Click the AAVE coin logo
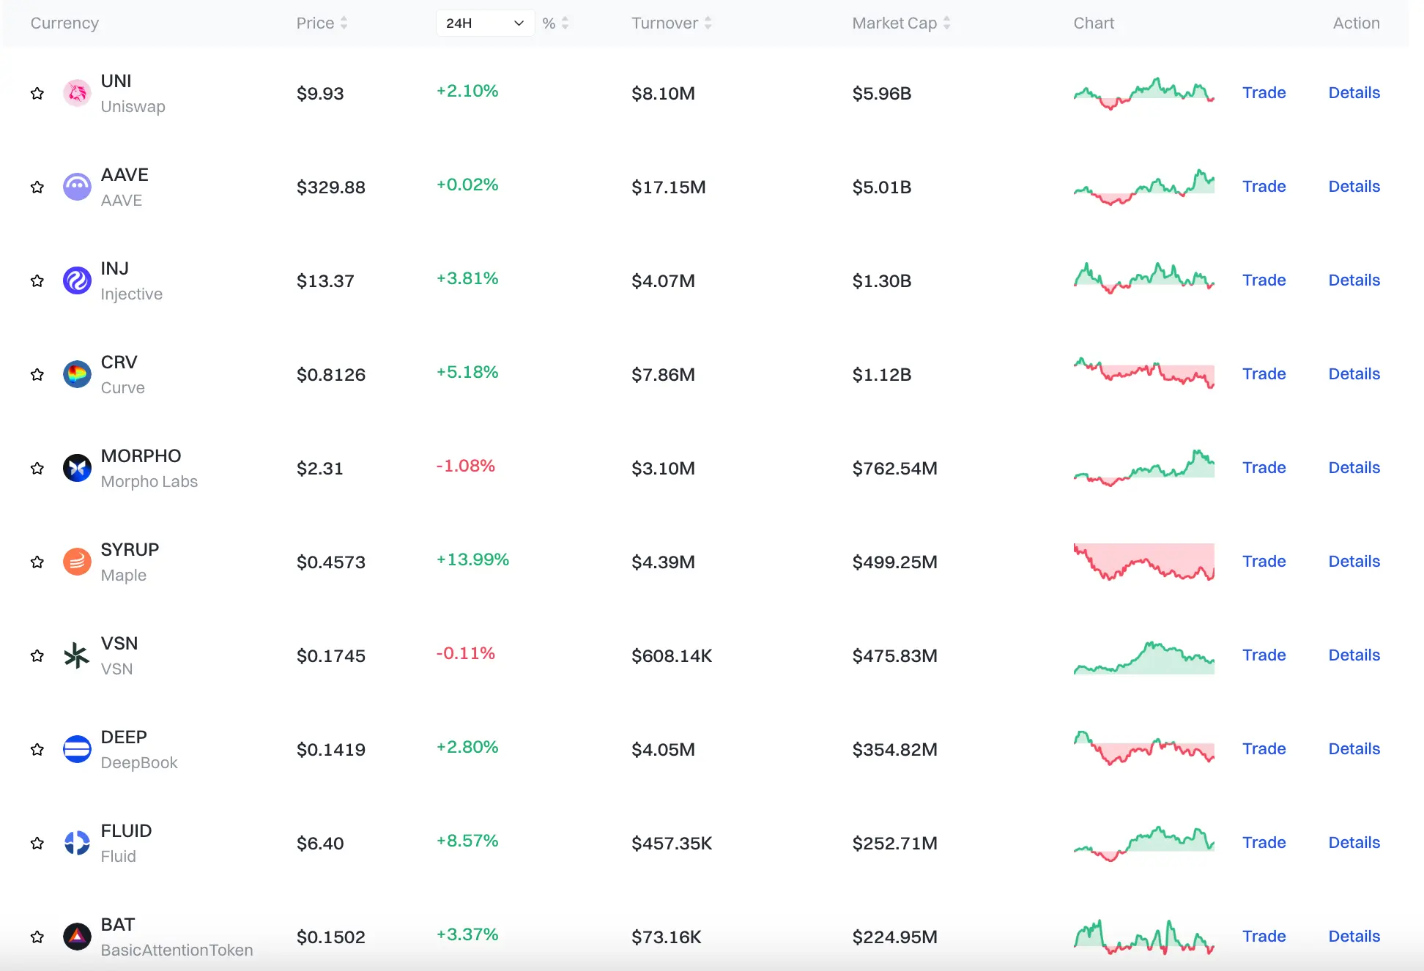Viewport: 1424px width, 971px height. coord(77,187)
